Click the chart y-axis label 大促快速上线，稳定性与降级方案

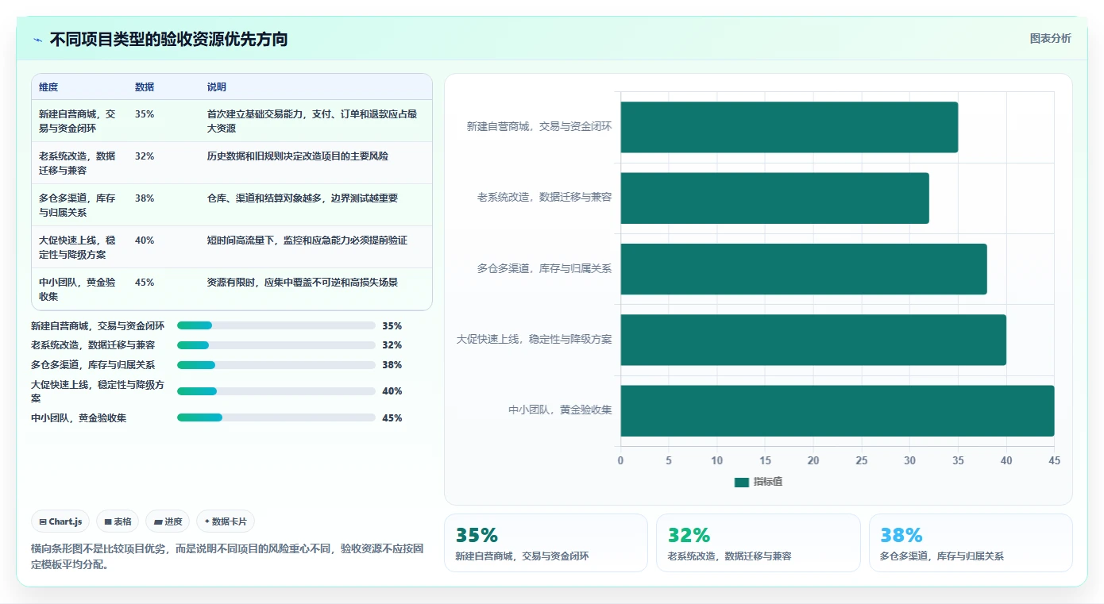pyautogui.click(x=534, y=339)
